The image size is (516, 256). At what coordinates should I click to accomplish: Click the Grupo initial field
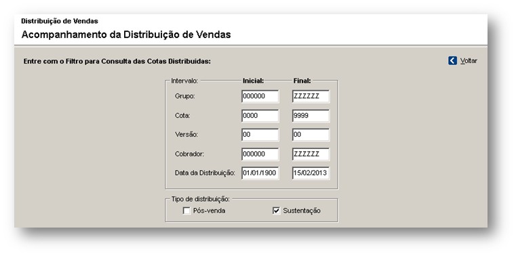[260, 96]
